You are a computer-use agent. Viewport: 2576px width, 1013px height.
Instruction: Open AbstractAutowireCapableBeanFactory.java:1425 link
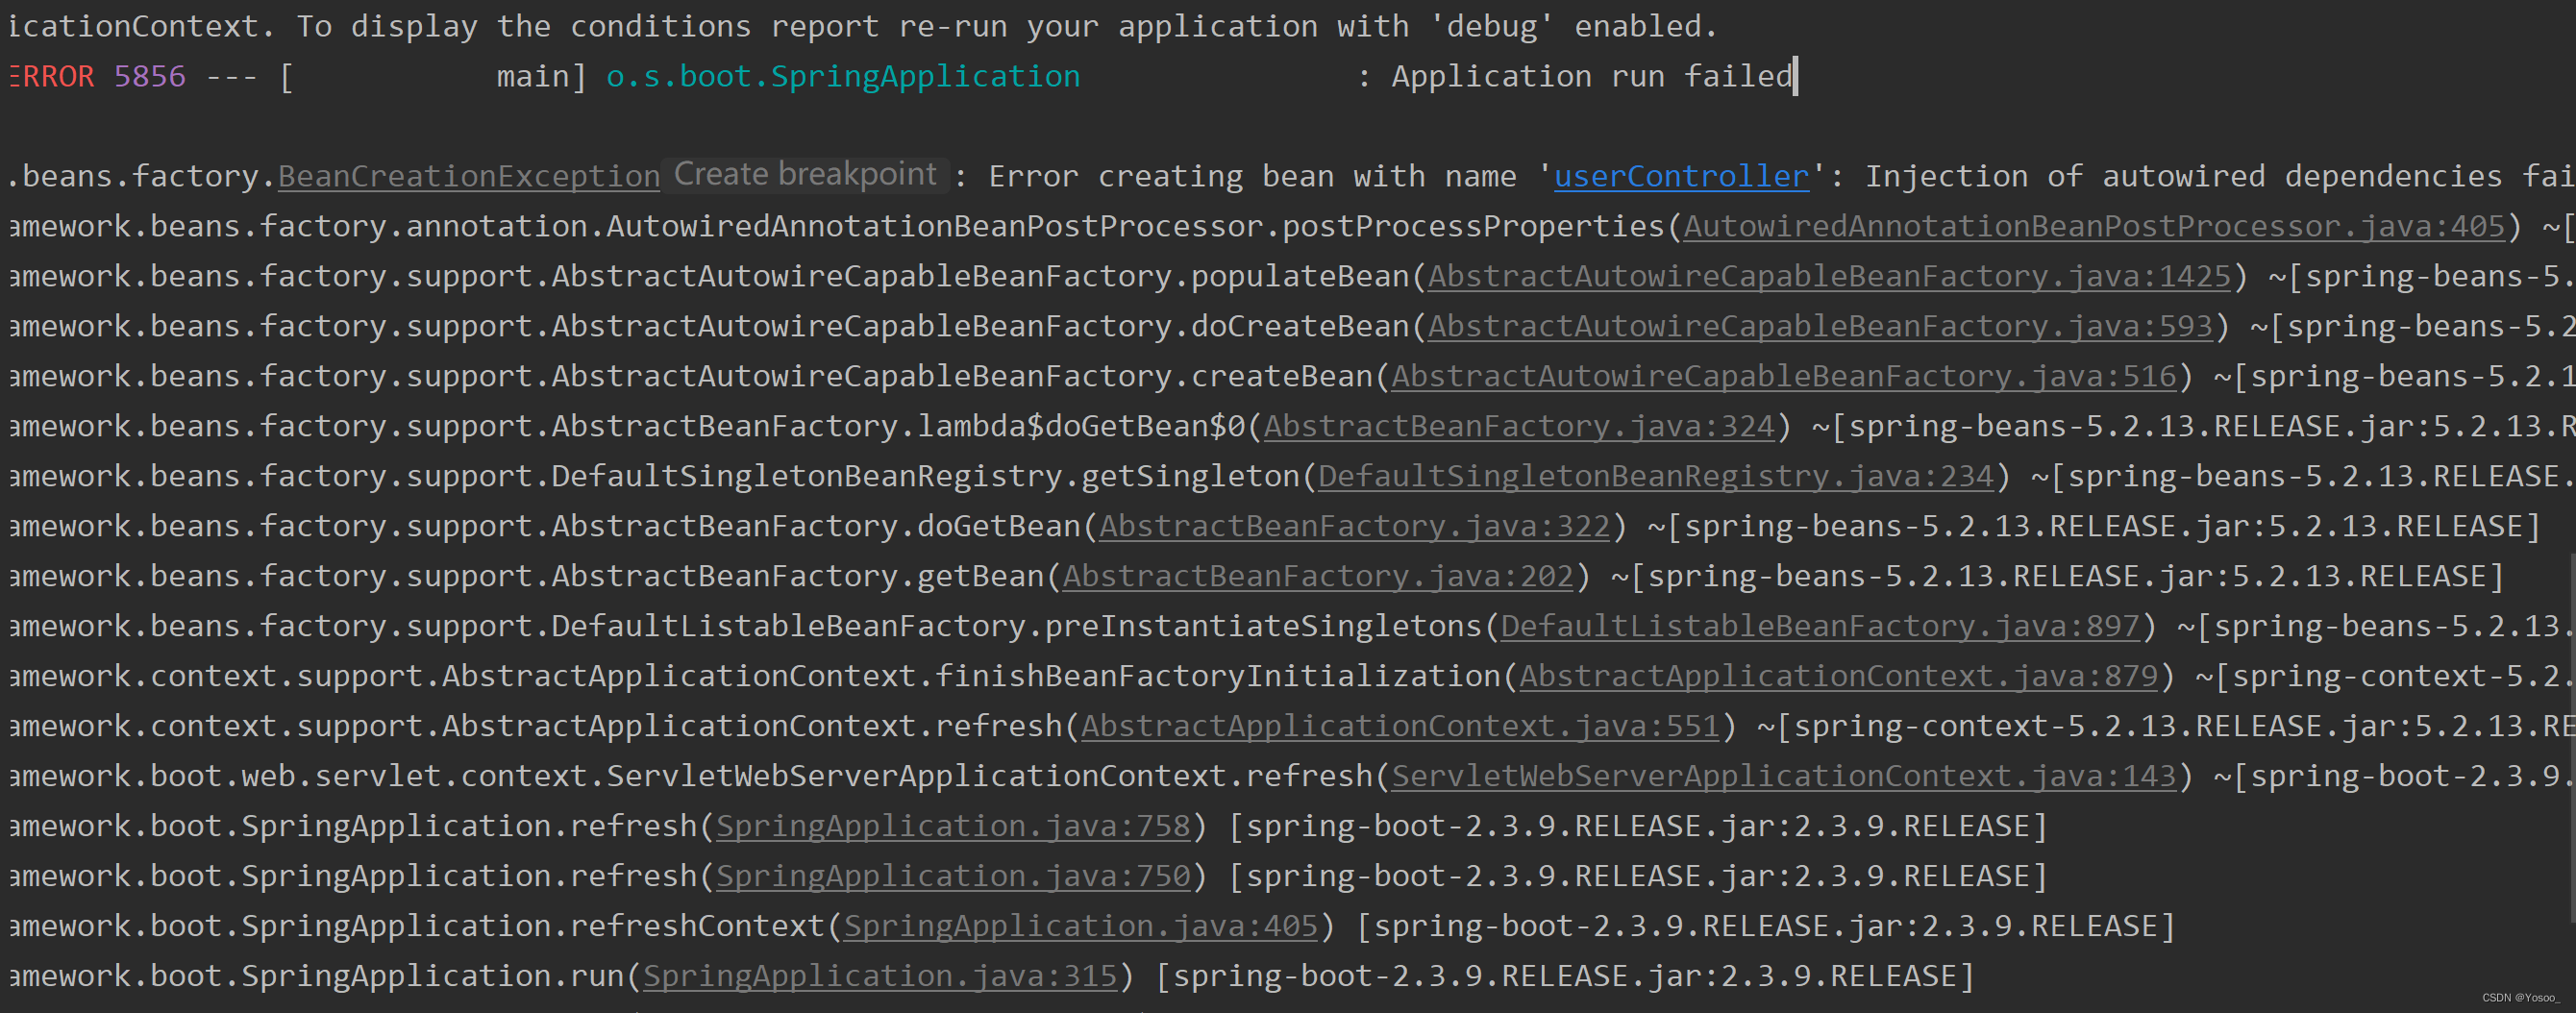click(1828, 276)
